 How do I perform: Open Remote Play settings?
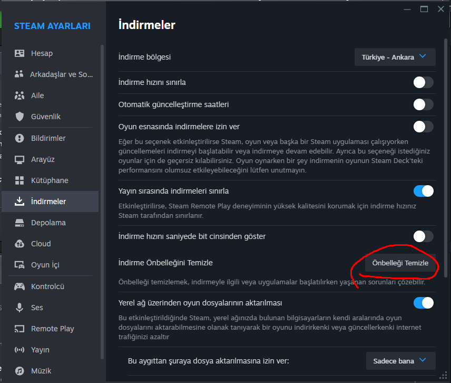[x=50, y=329]
